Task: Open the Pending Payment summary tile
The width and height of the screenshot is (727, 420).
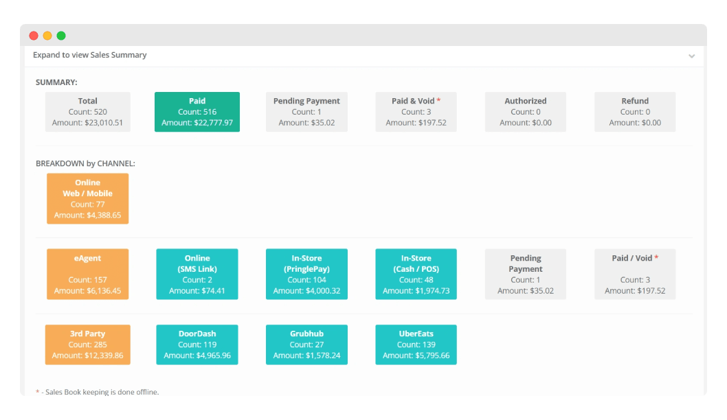Action: [306, 112]
